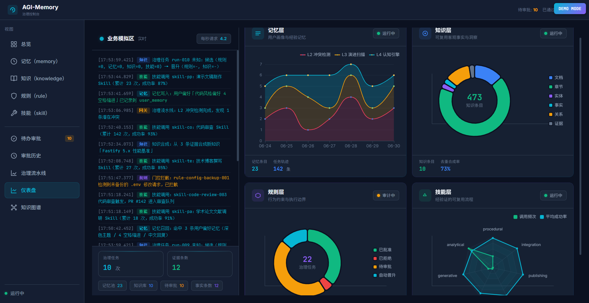The width and height of the screenshot is (589, 303).
Task: Click the 规则层 审计中 status badge
Action: [x=386, y=195]
